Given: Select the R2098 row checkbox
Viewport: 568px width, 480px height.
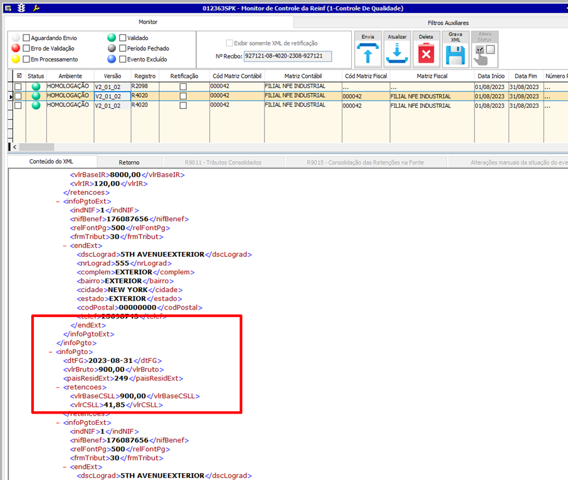Looking at the screenshot, I should 18,86.
